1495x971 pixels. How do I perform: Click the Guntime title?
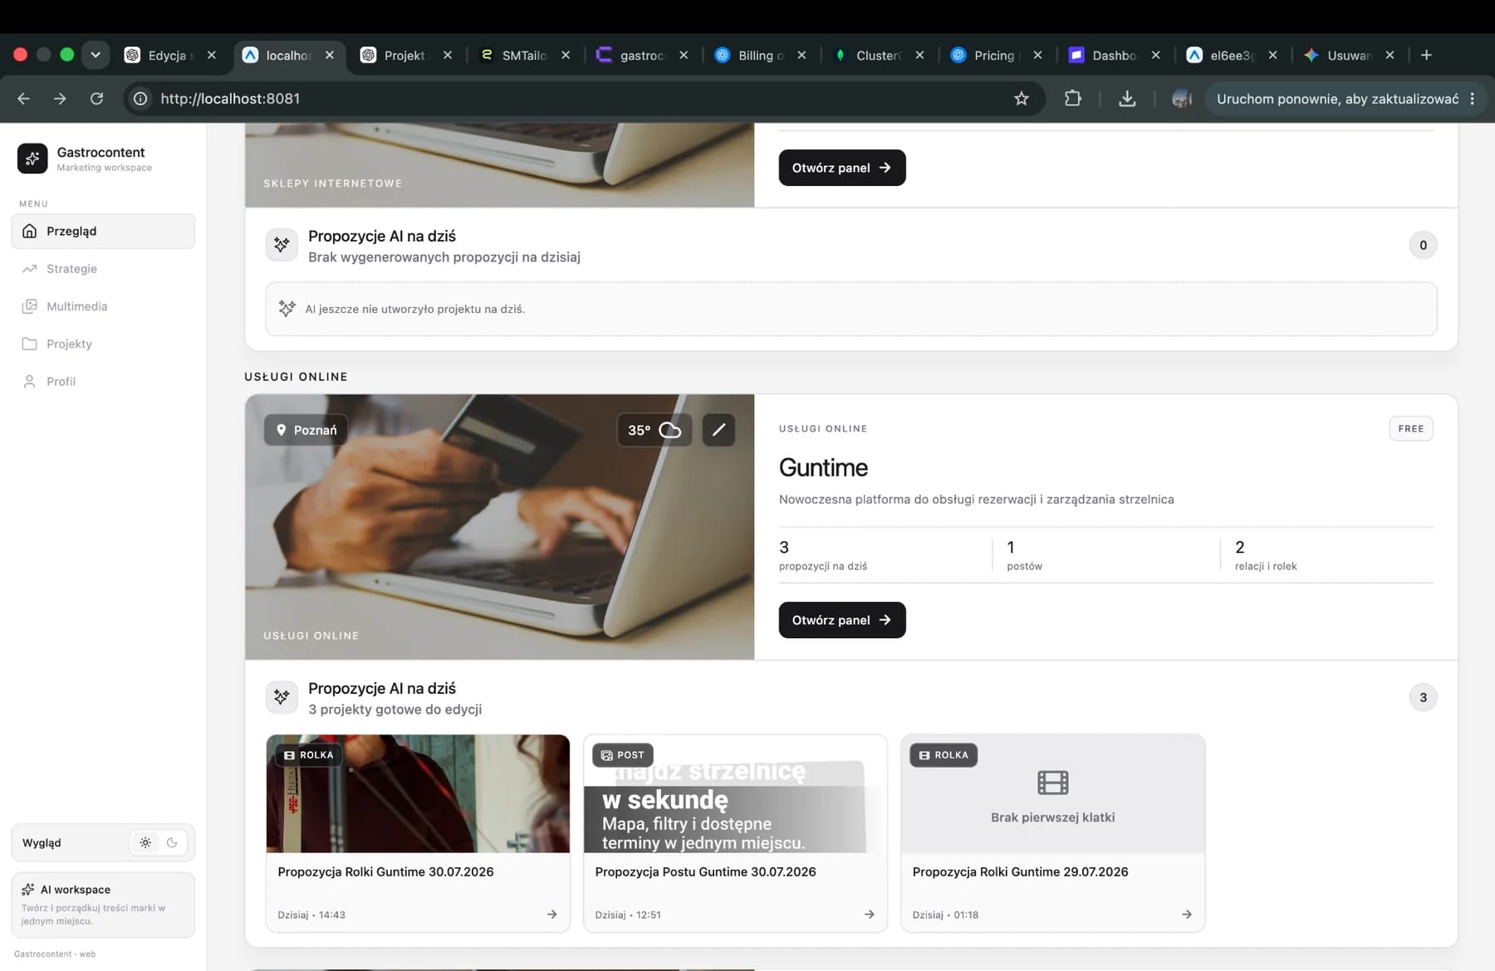point(823,467)
